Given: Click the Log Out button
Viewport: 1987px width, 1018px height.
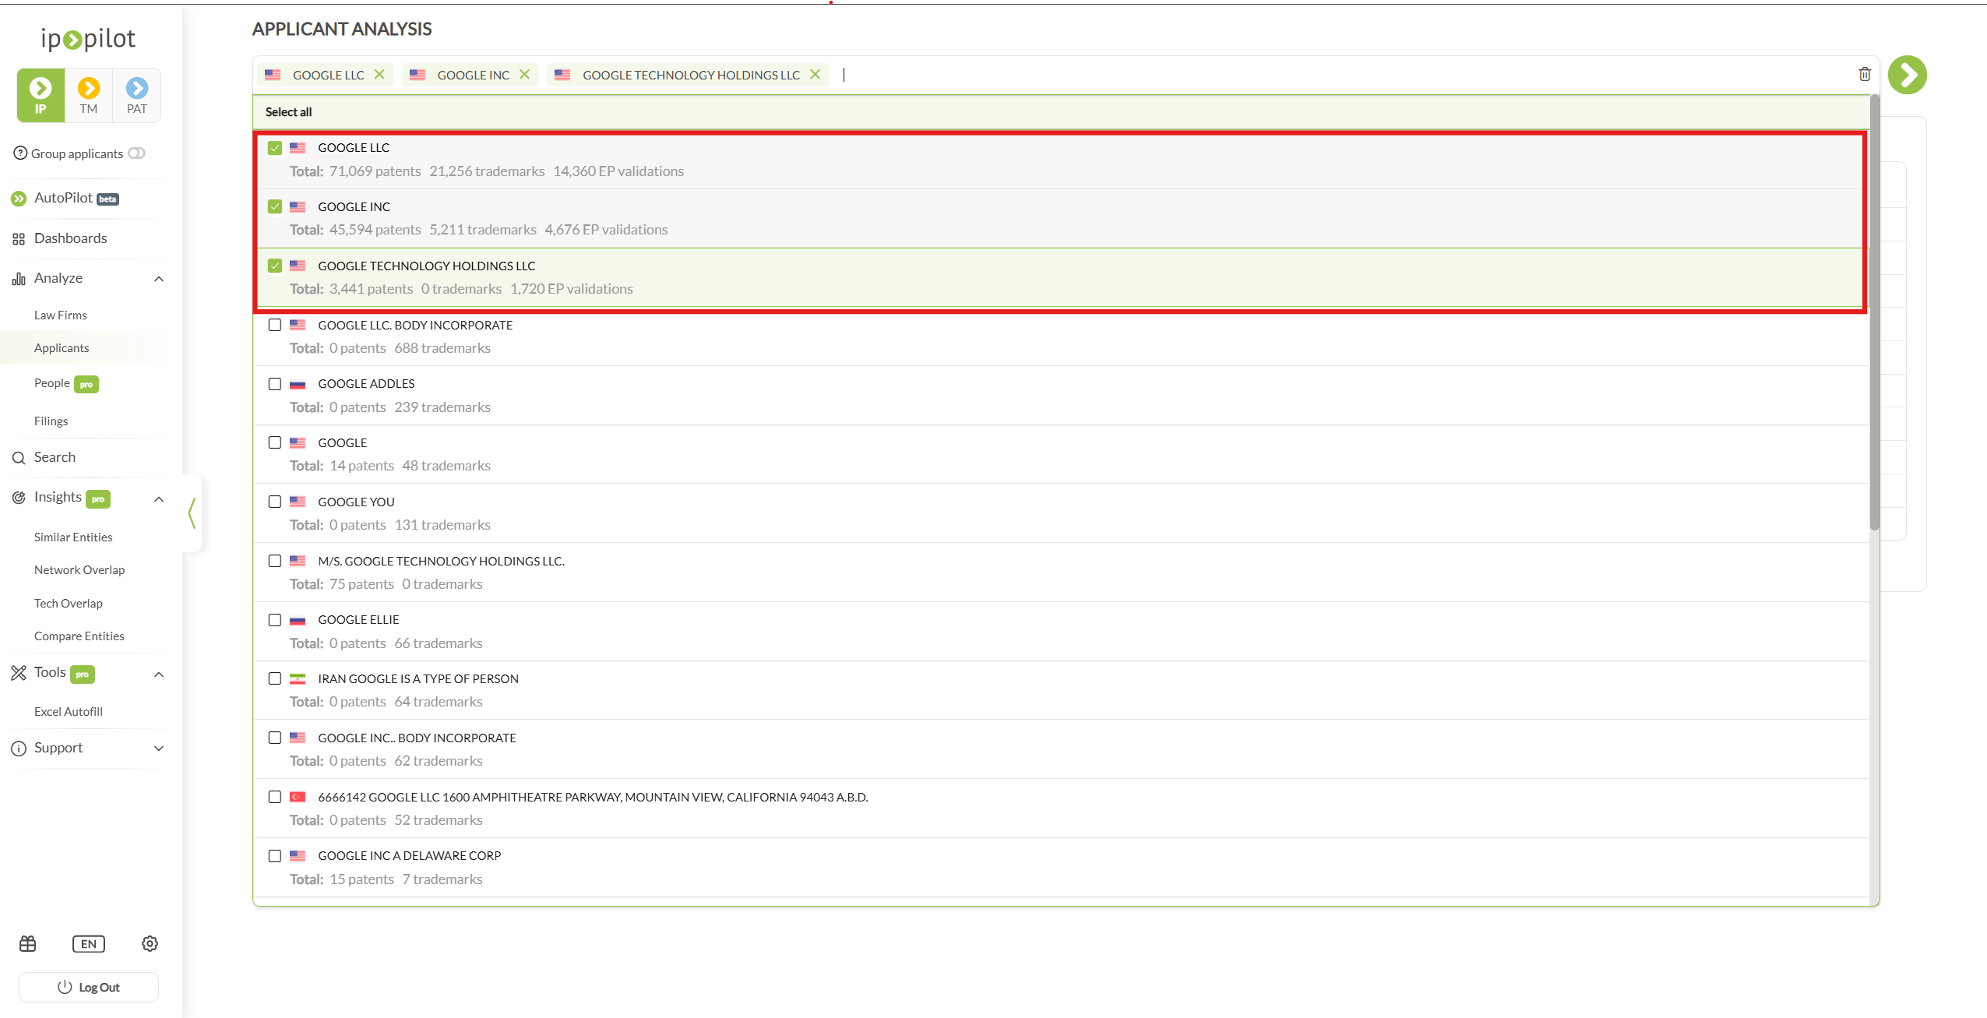Looking at the screenshot, I should pos(89,987).
